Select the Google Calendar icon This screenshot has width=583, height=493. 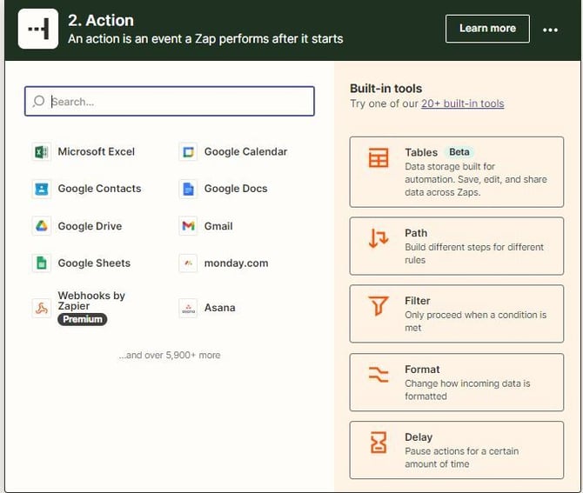coord(188,152)
